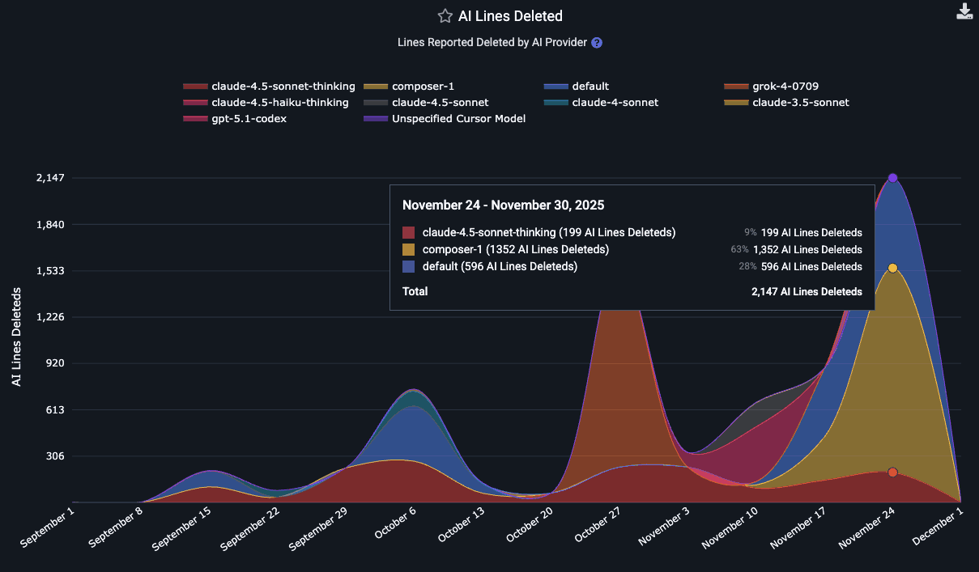Toggle claude-4-sonnet legend entry
Screen dimensions: 979x572
tap(615, 103)
